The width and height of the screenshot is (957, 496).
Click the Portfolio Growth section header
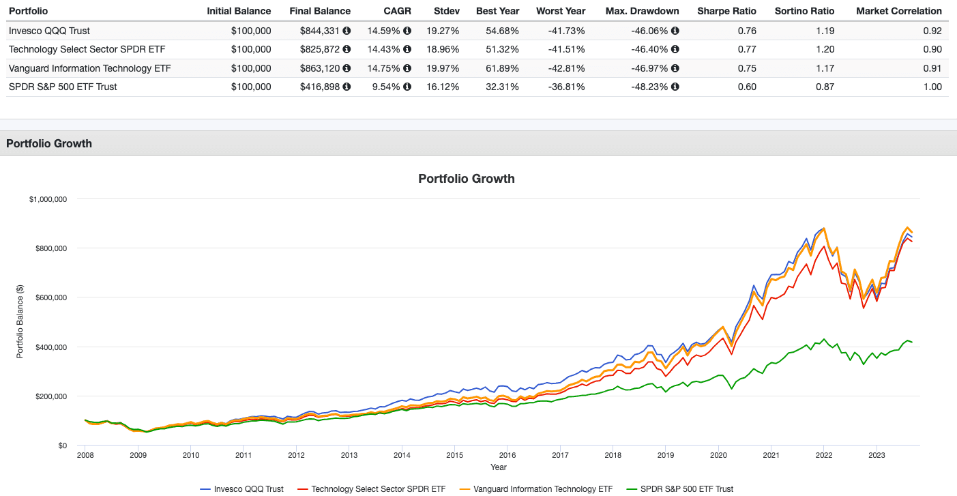click(49, 143)
